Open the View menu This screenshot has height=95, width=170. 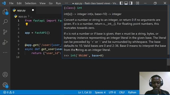(x=42, y=3)
